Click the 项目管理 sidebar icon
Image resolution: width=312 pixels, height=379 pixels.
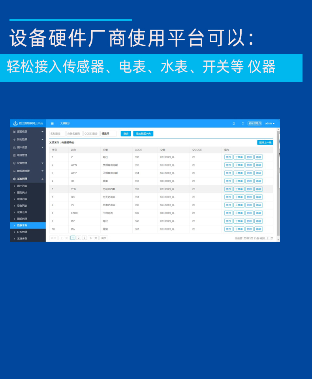tap(14, 155)
